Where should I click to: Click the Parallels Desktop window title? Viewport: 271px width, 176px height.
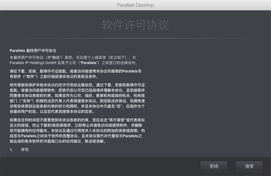135,5
